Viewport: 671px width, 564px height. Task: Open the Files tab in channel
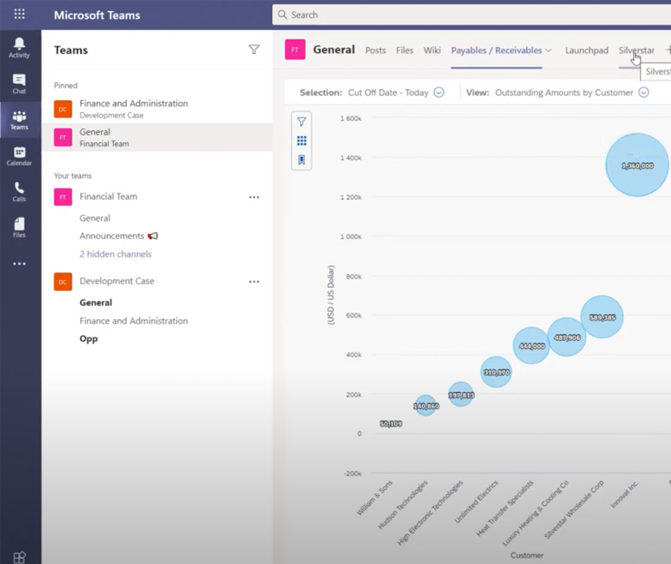[404, 50]
